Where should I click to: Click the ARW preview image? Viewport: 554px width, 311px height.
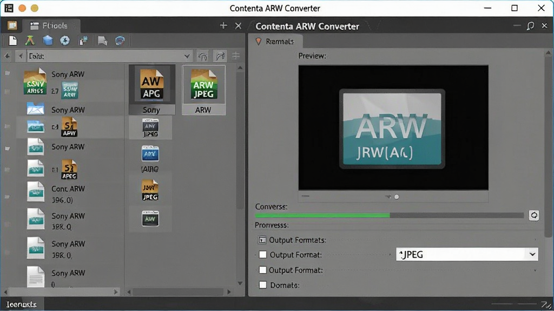(392, 129)
